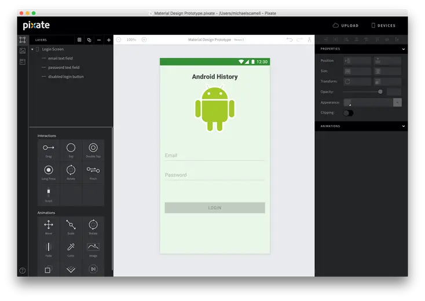Click the Opacity value field
Screen dimensions: 425x301
(394, 92)
